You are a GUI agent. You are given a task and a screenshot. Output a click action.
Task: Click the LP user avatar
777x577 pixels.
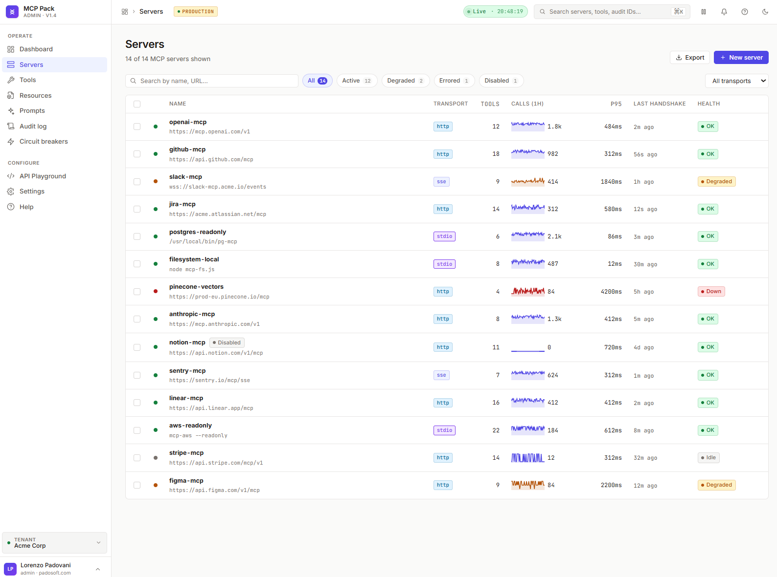[x=10, y=569]
